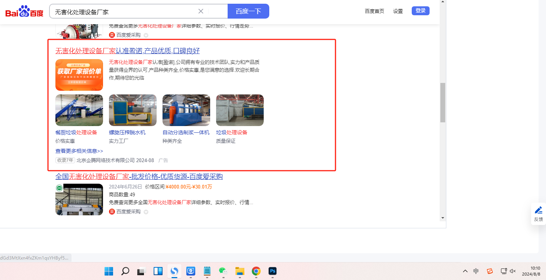Click the 收录7年 badge

[x=65, y=160]
